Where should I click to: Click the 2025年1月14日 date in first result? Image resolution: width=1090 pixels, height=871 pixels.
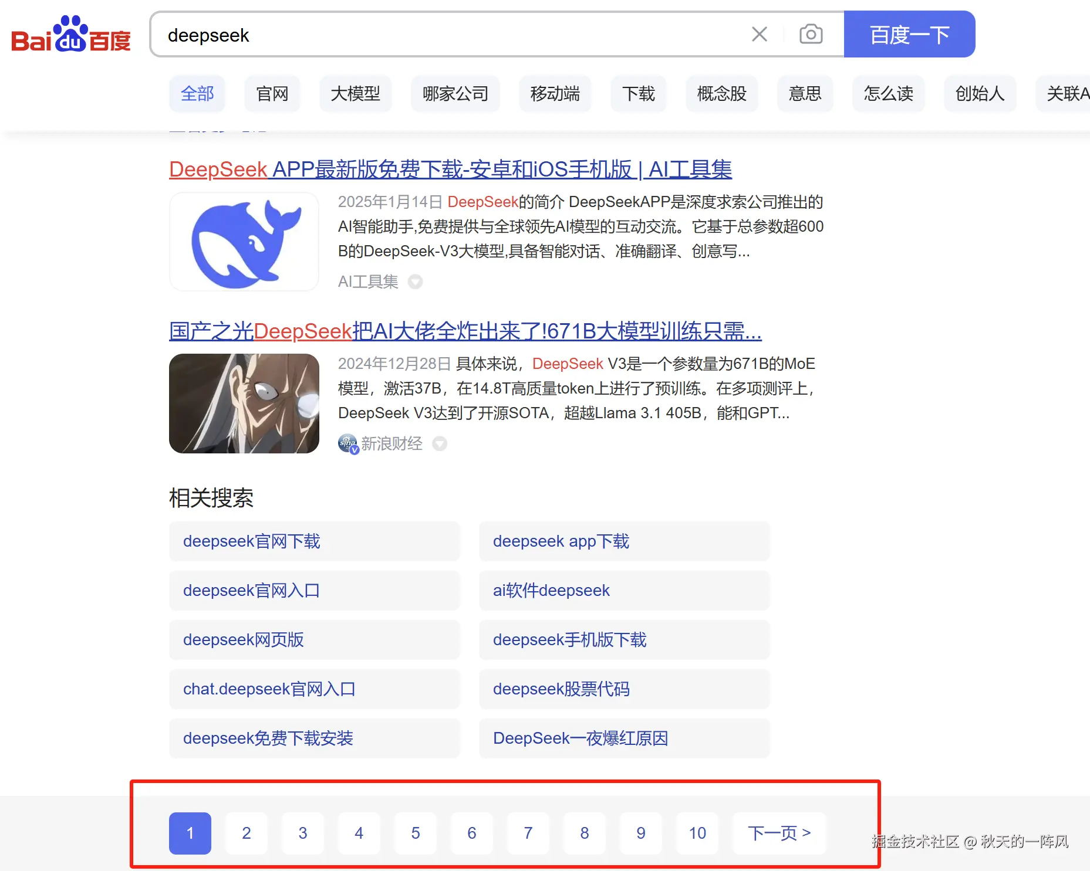[x=390, y=202]
